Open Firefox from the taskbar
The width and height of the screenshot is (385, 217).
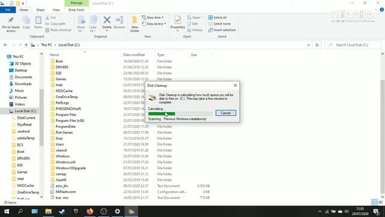(x=90, y=212)
